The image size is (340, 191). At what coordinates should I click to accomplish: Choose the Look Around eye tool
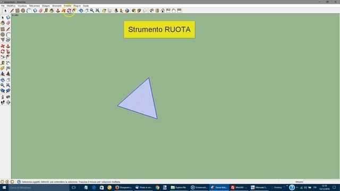pos(8,97)
